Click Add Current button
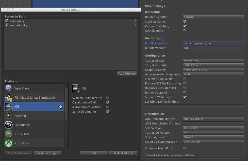Viewport: 248px width, 161px height. click(127, 74)
